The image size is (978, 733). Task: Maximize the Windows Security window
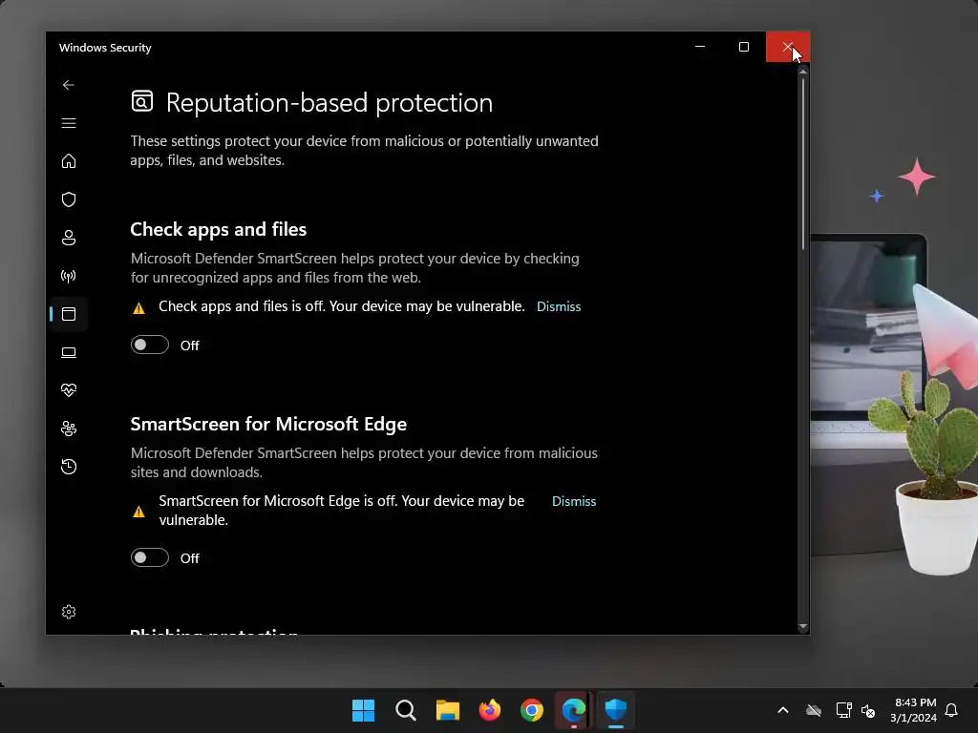(x=743, y=47)
